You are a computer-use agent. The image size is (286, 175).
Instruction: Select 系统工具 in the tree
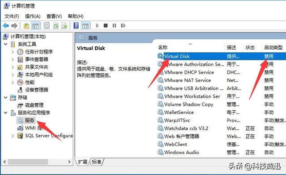(27, 44)
